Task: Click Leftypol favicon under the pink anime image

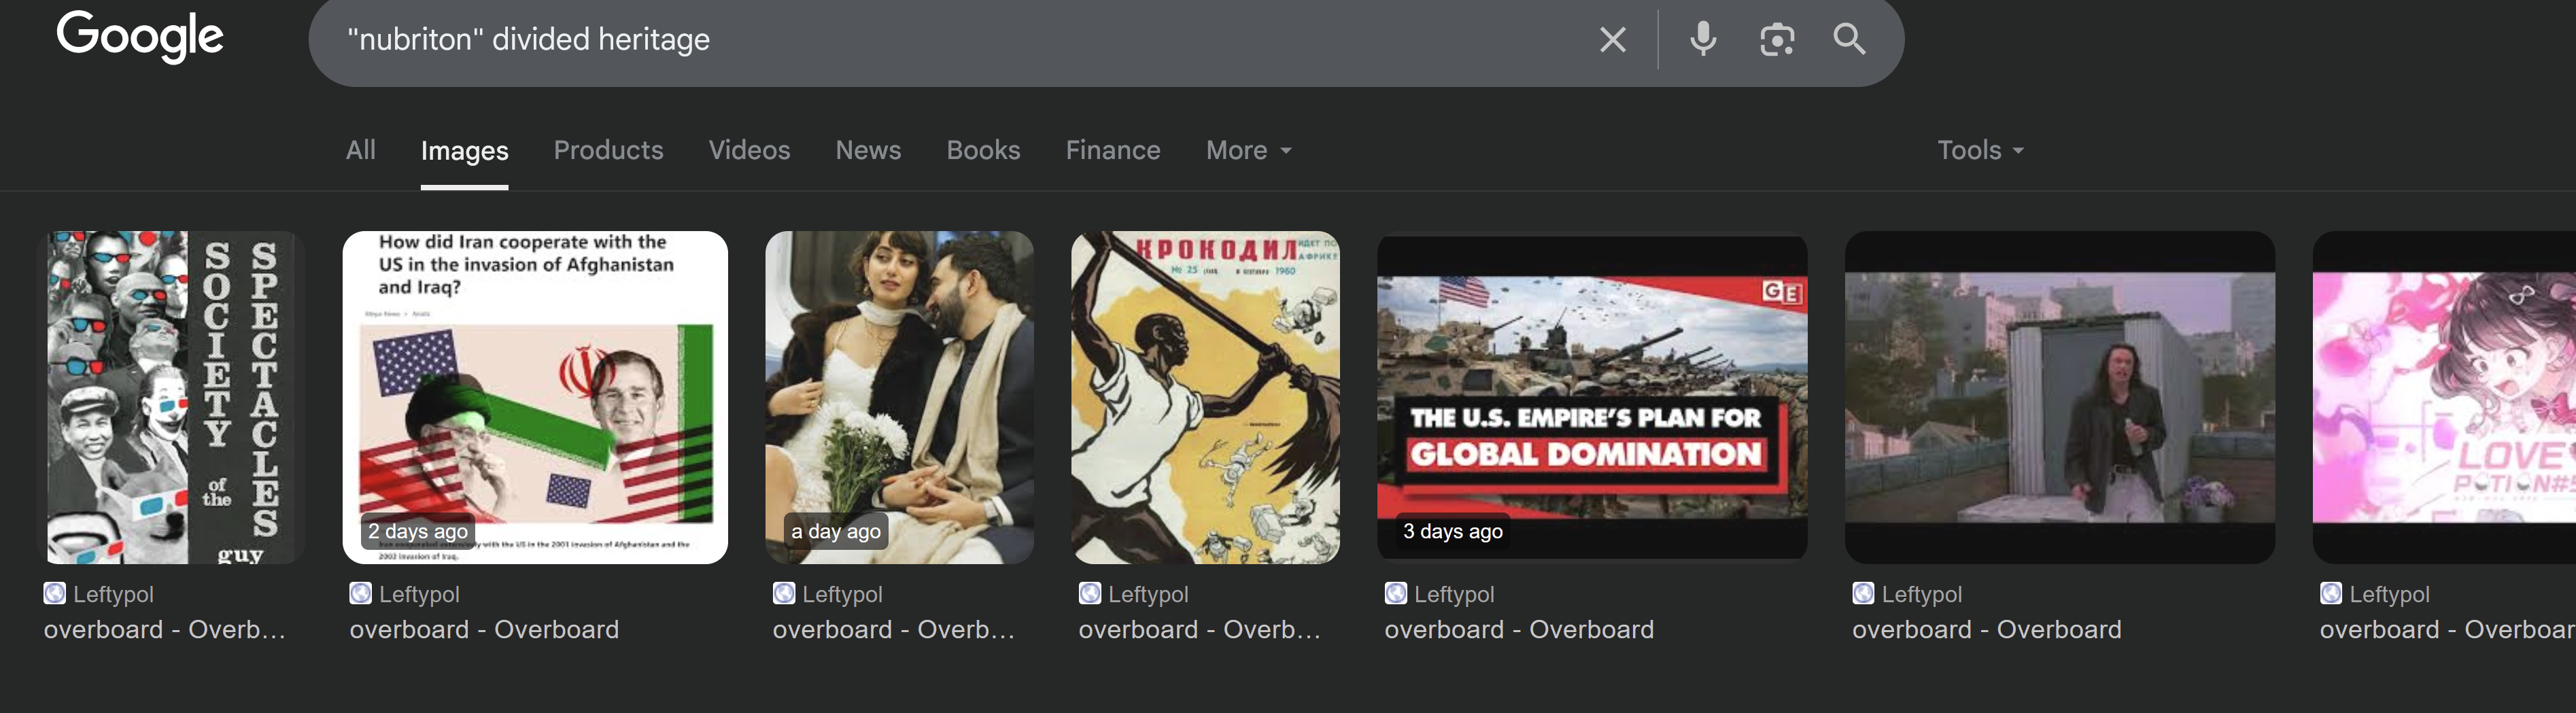Action: pos(2332,593)
